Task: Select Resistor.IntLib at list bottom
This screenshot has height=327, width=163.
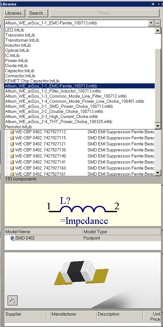Action: click(x=80, y=127)
